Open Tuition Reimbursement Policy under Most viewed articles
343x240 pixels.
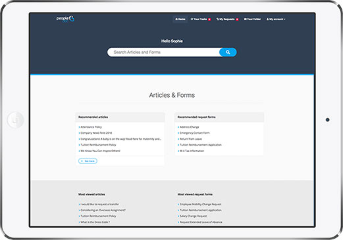coord(98,216)
